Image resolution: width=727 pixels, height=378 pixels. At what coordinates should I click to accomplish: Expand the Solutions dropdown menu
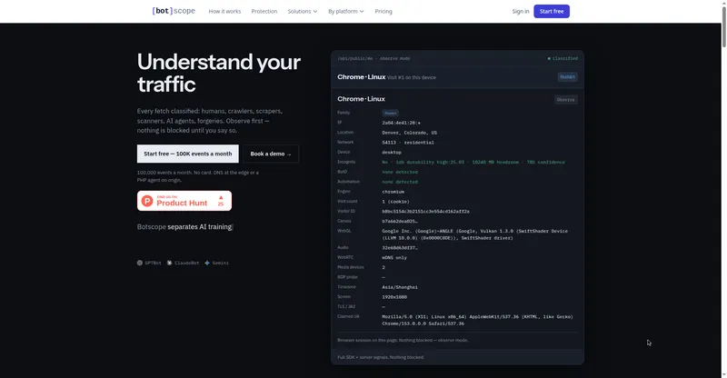click(303, 11)
